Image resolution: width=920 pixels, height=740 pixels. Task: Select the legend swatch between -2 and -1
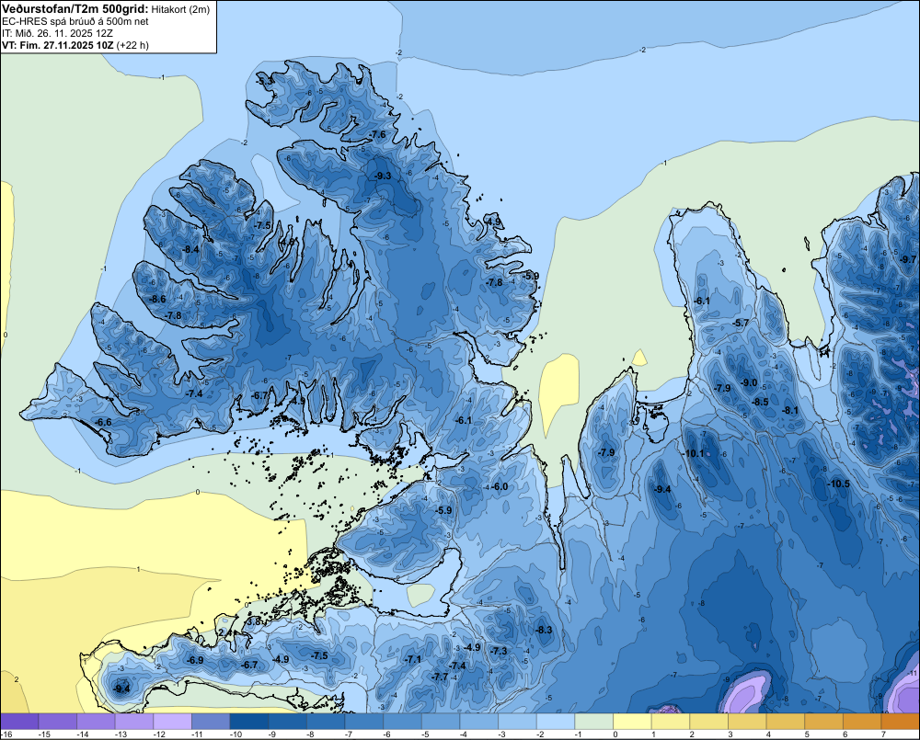(x=556, y=722)
